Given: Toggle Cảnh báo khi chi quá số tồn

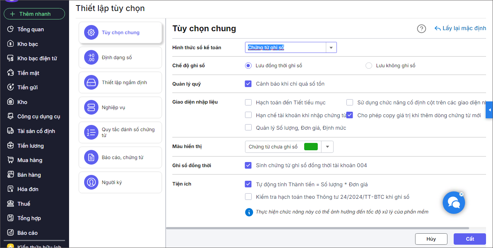Looking at the screenshot, I should 248,84.
